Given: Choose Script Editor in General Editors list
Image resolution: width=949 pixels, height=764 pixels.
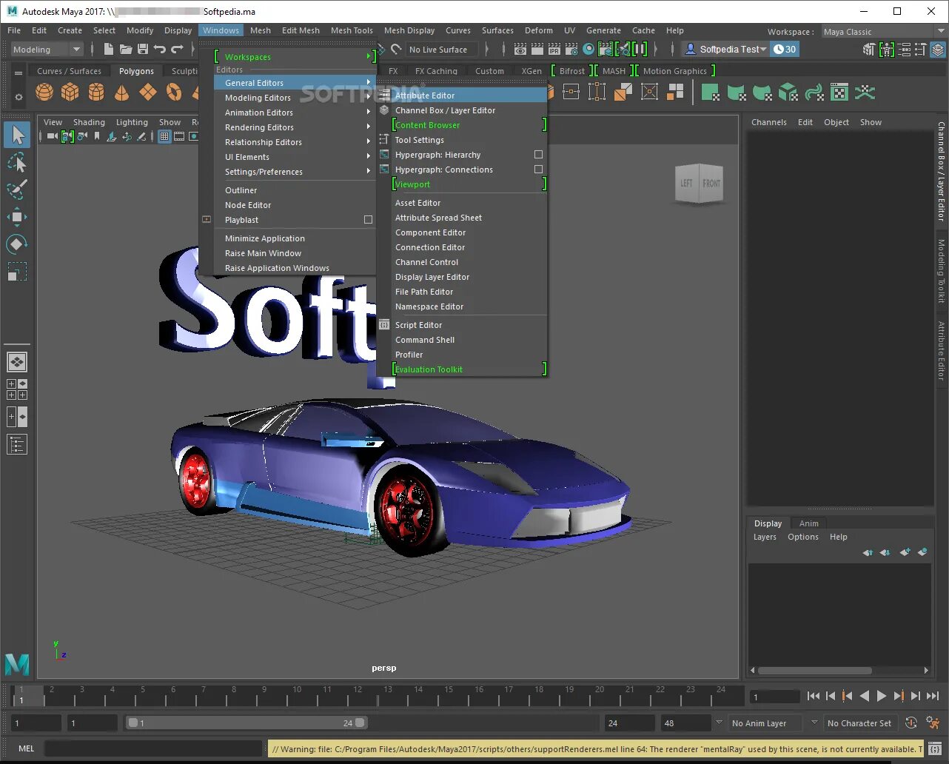Looking at the screenshot, I should [x=418, y=325].
